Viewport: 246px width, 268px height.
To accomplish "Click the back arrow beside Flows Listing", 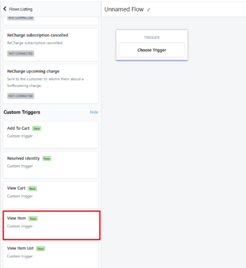I will [x=5, y=9].
